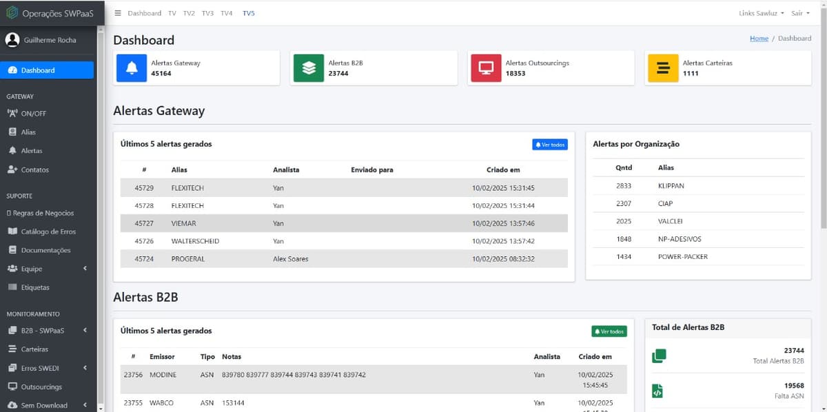The image size is (827, 412).
Task: Click the Carteiras list icon in sidebar
Action: pos(12,349)
